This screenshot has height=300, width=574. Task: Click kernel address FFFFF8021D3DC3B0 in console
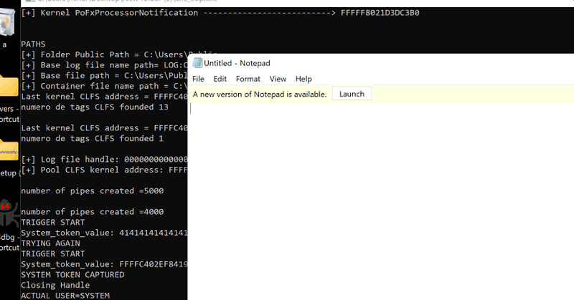pos(380,13)
